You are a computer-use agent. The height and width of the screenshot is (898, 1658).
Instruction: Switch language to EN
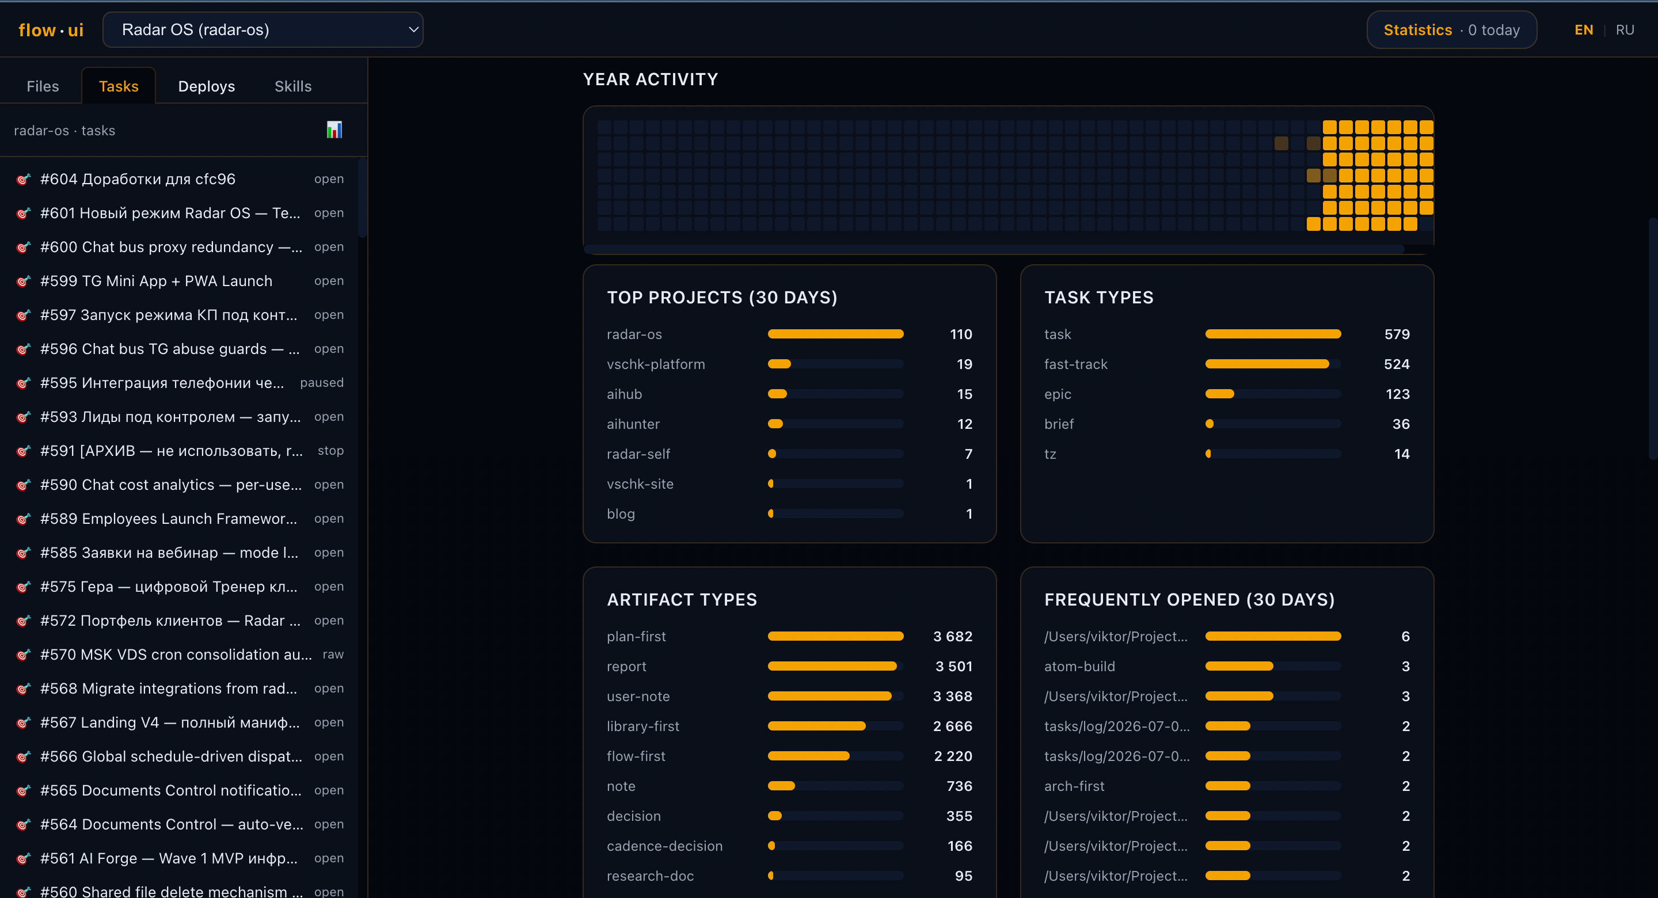click(1583, 29)
